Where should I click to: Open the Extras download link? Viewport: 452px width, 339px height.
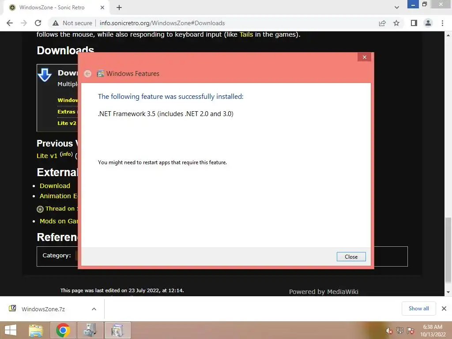click(66, 112)
